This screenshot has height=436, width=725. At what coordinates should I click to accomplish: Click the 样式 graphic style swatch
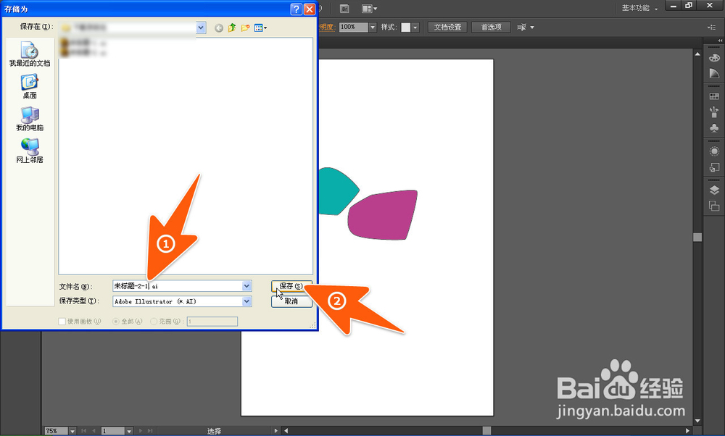(405, 28)
